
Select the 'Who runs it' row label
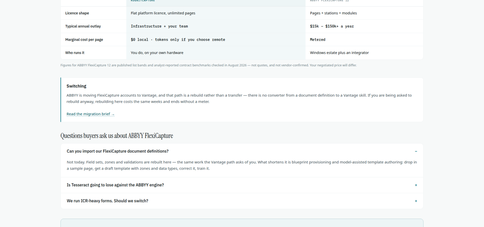75,53
